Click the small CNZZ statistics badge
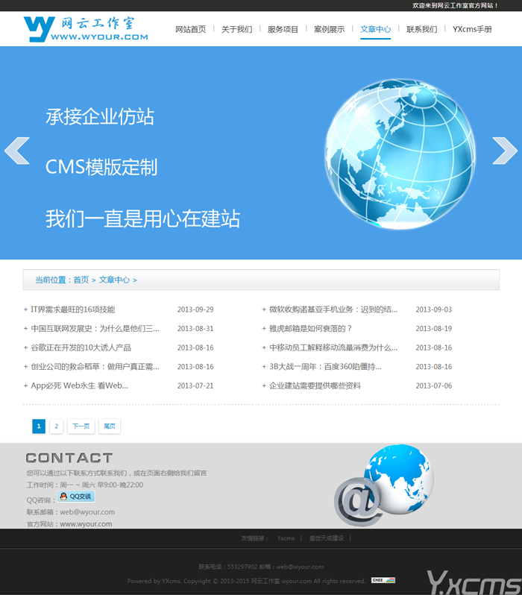This screenshot has width=522, height=595. coord(383,580)
